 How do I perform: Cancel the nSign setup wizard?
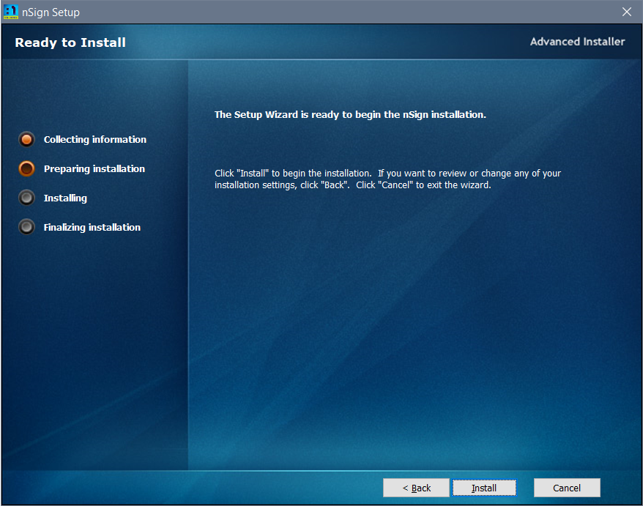567,488
